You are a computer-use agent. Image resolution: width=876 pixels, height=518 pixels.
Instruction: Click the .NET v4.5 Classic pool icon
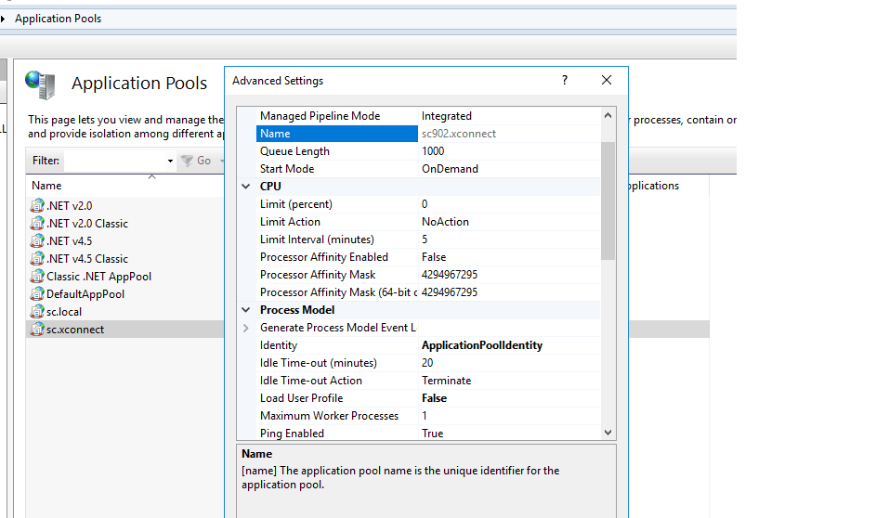pos(38,259)
